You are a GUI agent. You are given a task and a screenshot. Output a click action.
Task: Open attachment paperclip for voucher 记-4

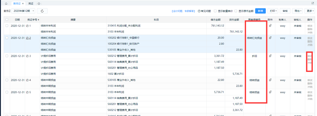(x=270, y=80)
